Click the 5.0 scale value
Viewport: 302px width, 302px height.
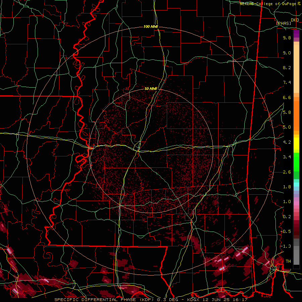pos(287,127)
